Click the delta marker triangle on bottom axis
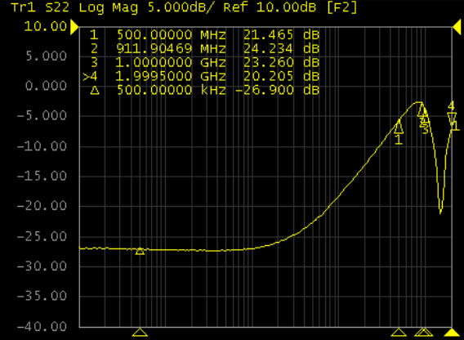Screen dimensions: 464x340 pos(140,333)
